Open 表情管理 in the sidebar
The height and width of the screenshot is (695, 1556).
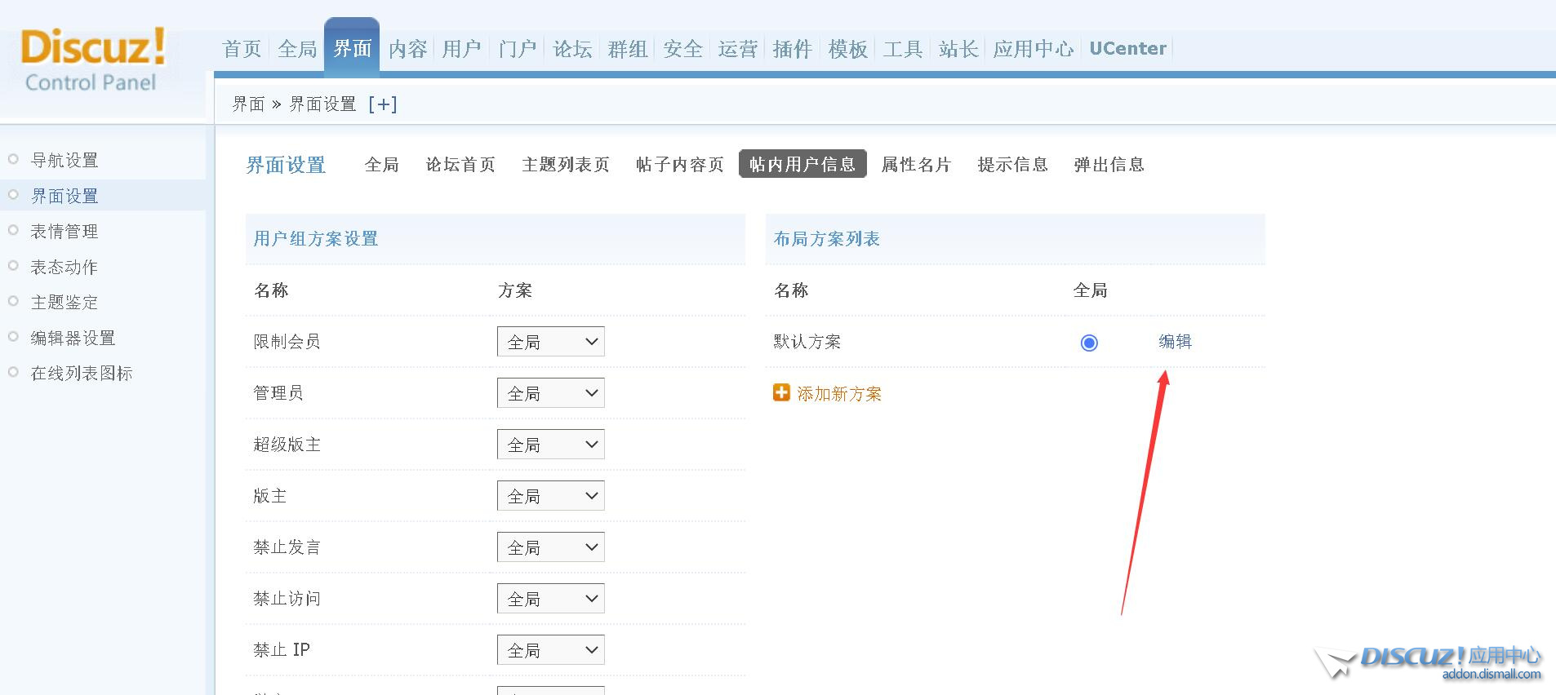point(64,232)
